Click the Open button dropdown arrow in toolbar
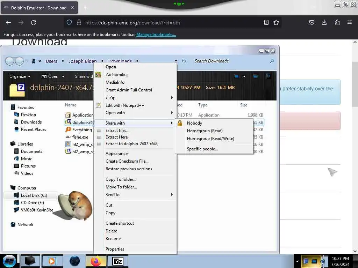The width and height of the screenshot is (358, 268). point(63,76)
